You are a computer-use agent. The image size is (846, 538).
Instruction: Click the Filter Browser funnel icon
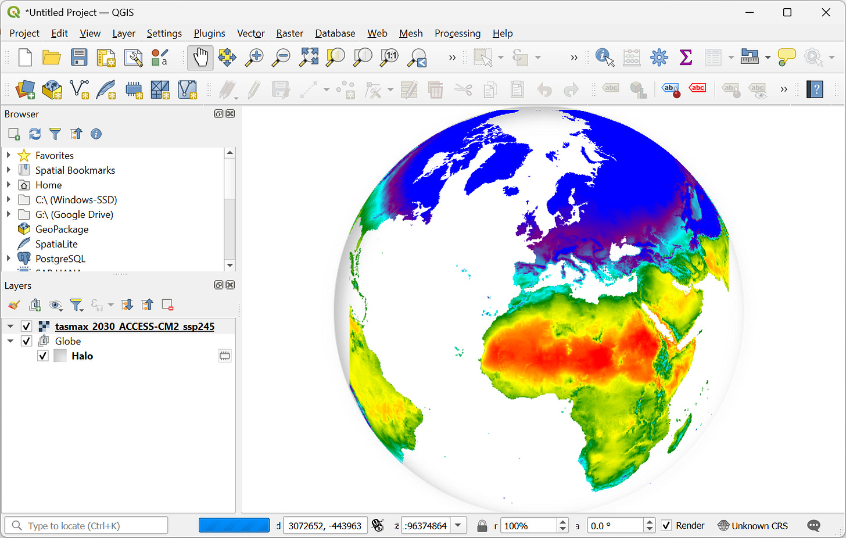(x=55, y=134)
